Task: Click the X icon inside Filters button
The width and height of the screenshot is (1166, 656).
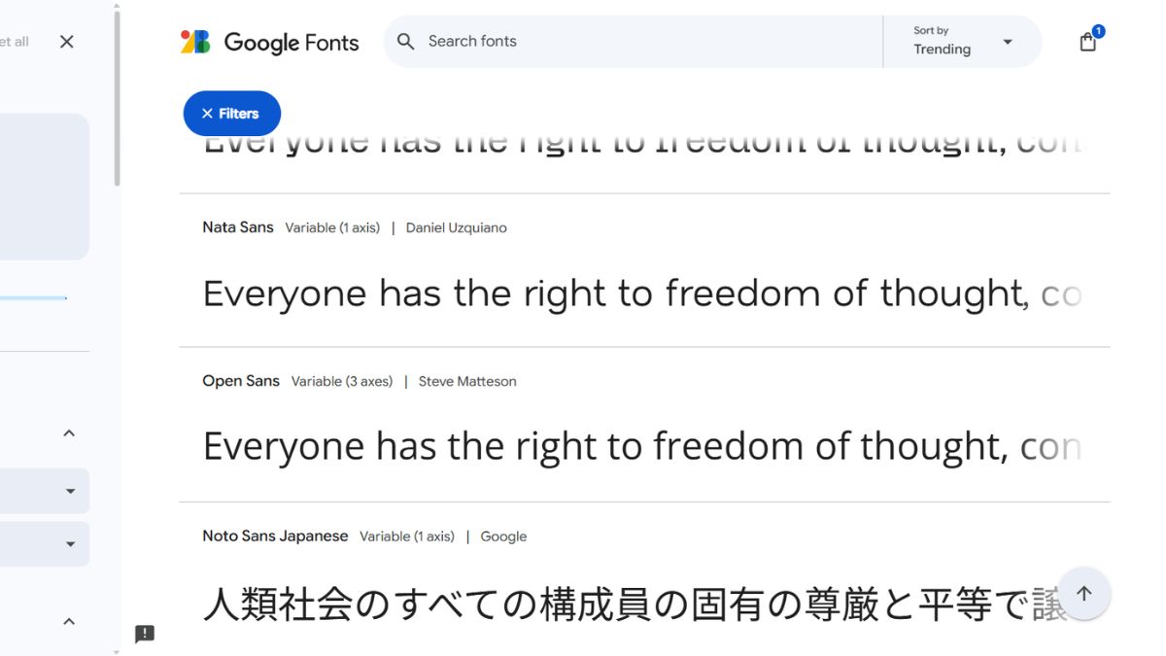Action: click(207, 114)
